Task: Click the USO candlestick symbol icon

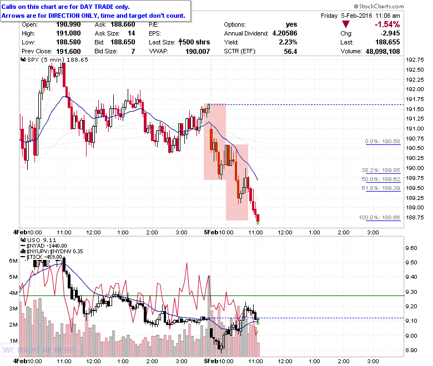Action: 23,240
